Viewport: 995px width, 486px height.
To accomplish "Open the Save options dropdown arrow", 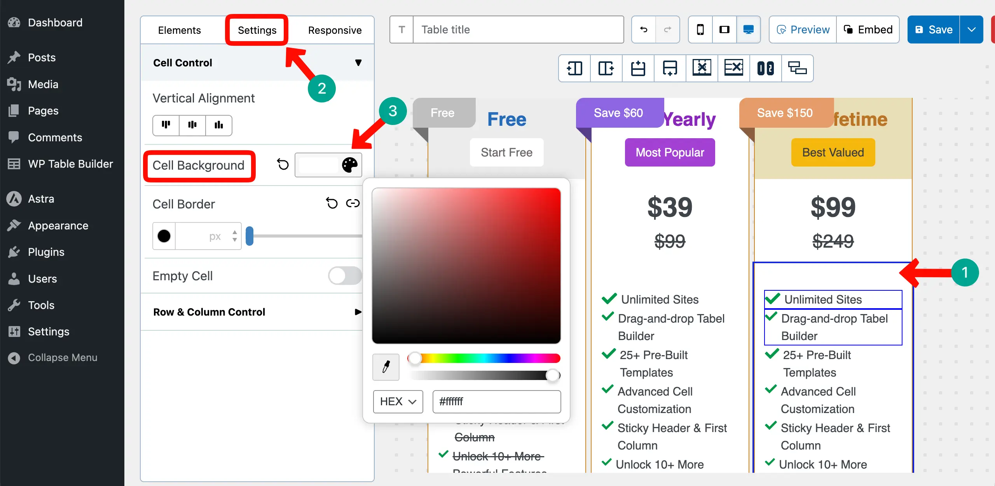I will (x=971, y=30).
